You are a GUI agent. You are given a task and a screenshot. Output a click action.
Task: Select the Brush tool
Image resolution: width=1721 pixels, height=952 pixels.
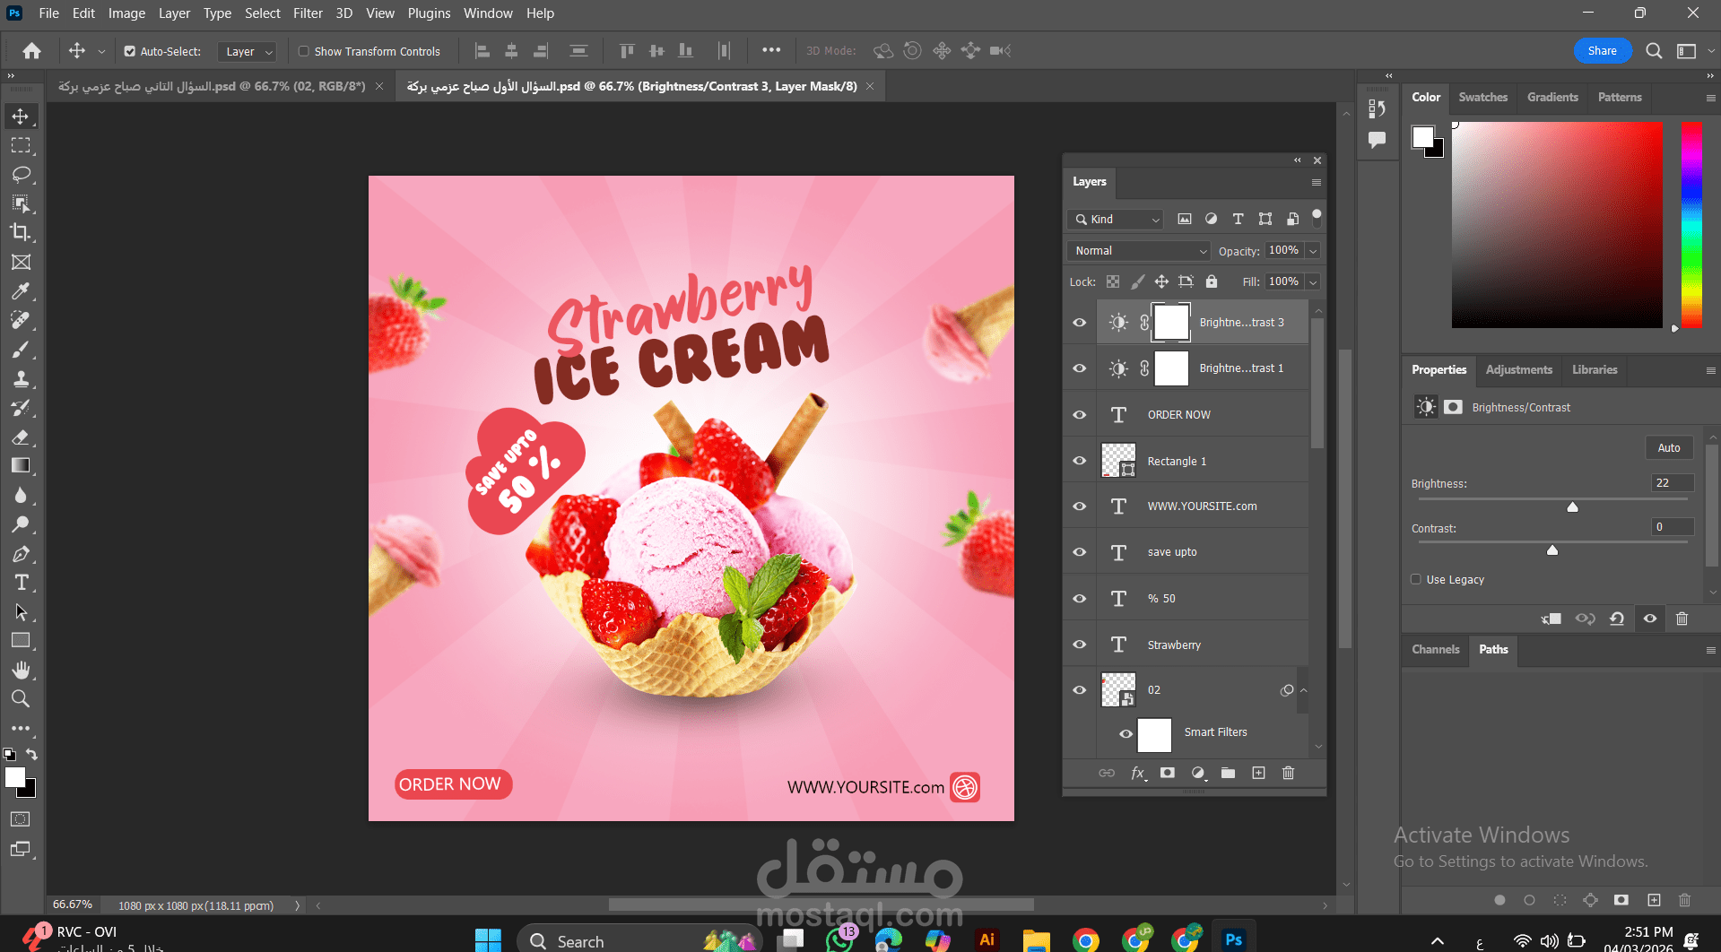(21, 350)
